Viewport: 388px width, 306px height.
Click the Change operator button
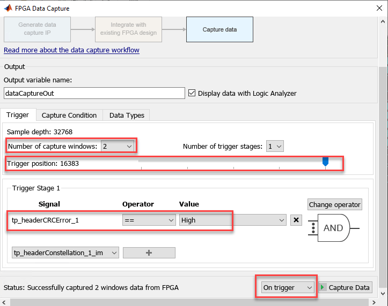(x=334, y=204)
